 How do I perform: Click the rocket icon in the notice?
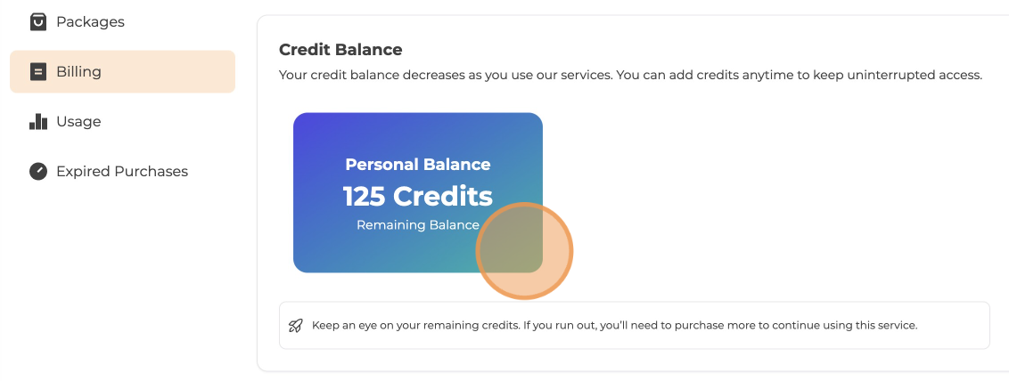[x=296, y=326]
